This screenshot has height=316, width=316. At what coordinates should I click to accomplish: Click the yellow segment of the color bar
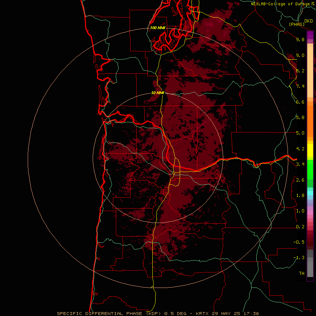[310, 150]
